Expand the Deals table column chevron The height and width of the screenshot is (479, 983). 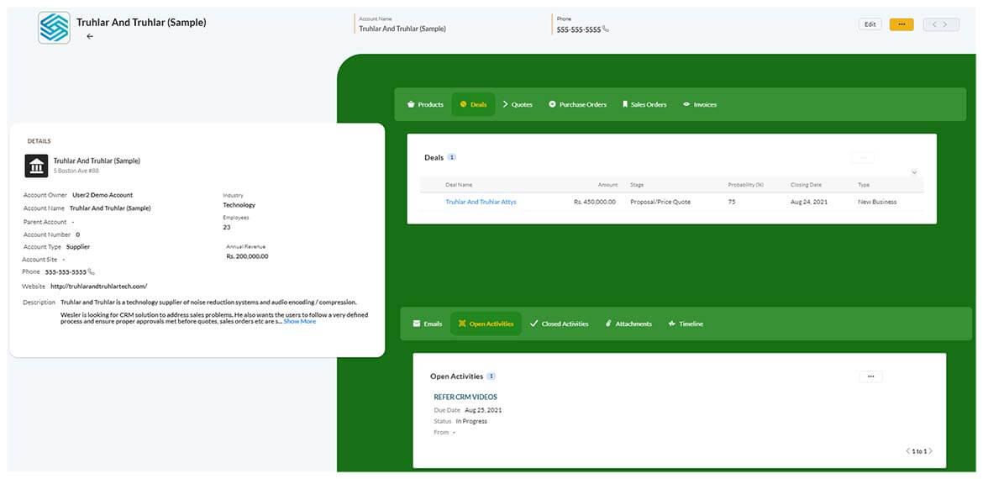[x=914, y=172]
